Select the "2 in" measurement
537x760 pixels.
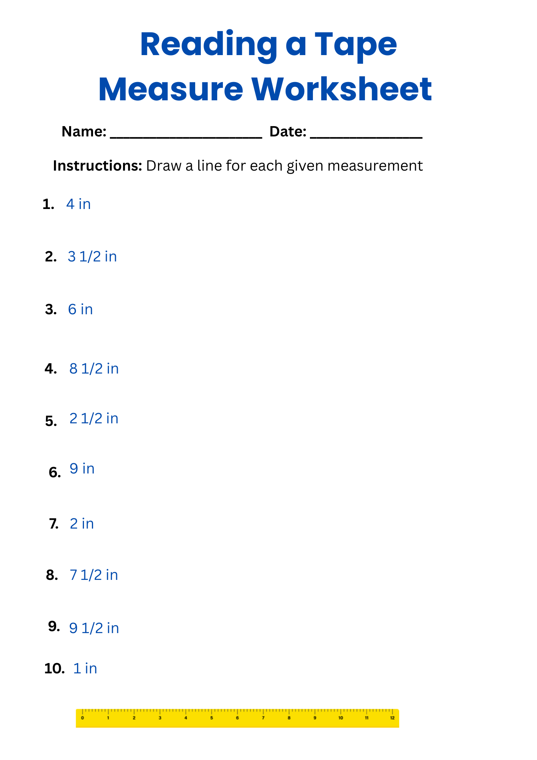pos(82,524)
